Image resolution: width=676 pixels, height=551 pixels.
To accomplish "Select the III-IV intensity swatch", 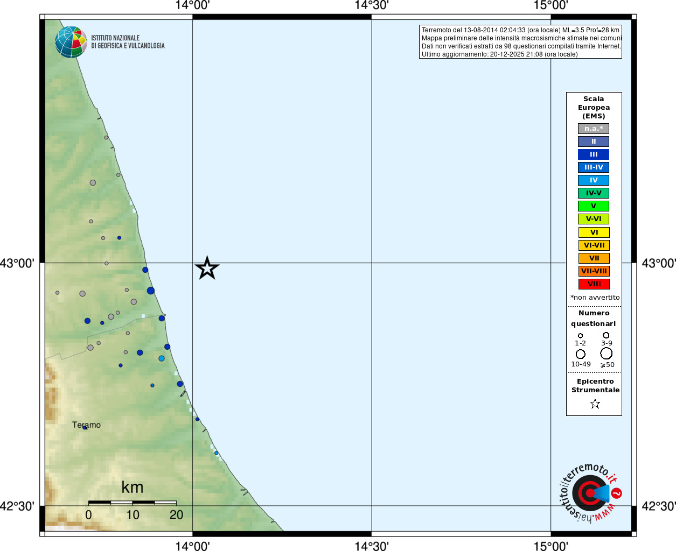I will (x=594, y=167).
